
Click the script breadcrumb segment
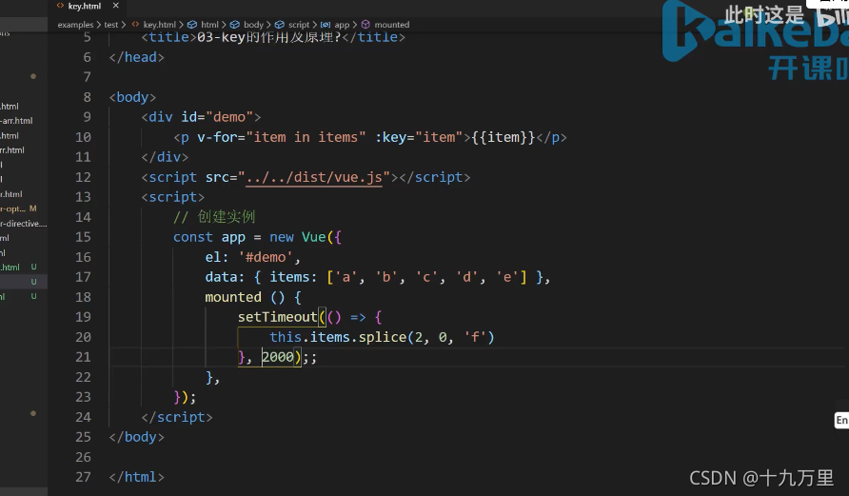coord(292,25)
